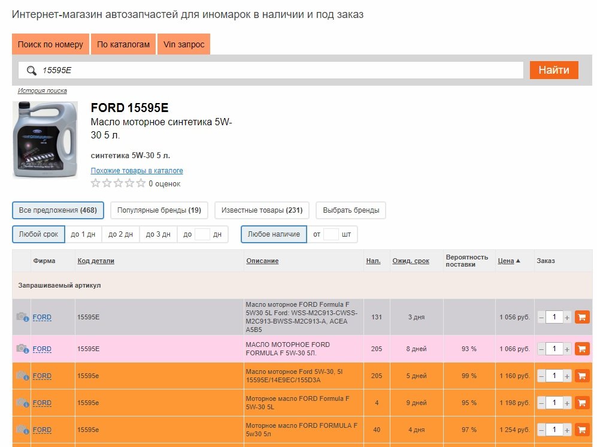Select the Известные товары (231) filter
Screen dimensions: 597x447
(x=262, y=210)
